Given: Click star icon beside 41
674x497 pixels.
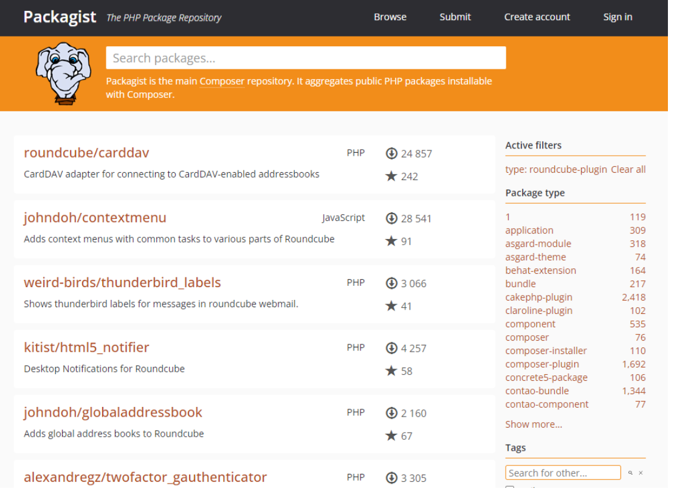Looking at the screenshot, I should [391, 306].
